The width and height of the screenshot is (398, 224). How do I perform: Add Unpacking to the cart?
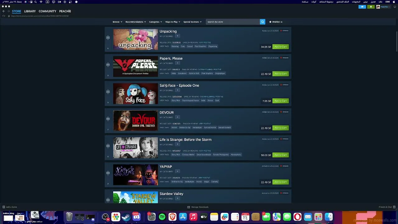tap(280, 47)
